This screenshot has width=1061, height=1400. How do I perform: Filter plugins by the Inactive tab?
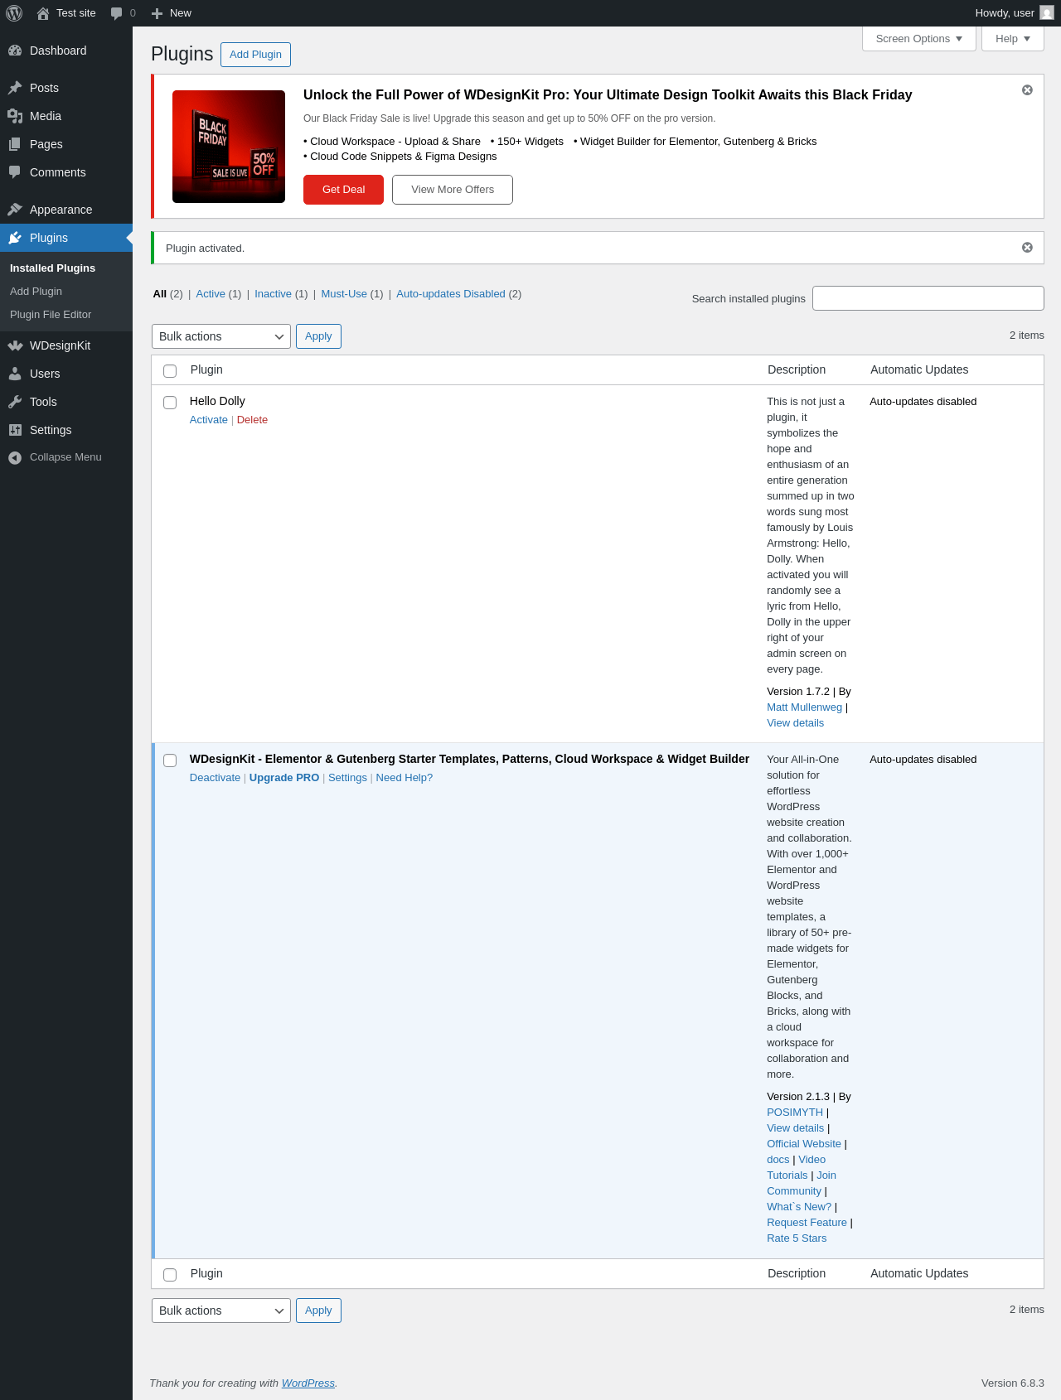pyautogui.click(x=273, y=294)
